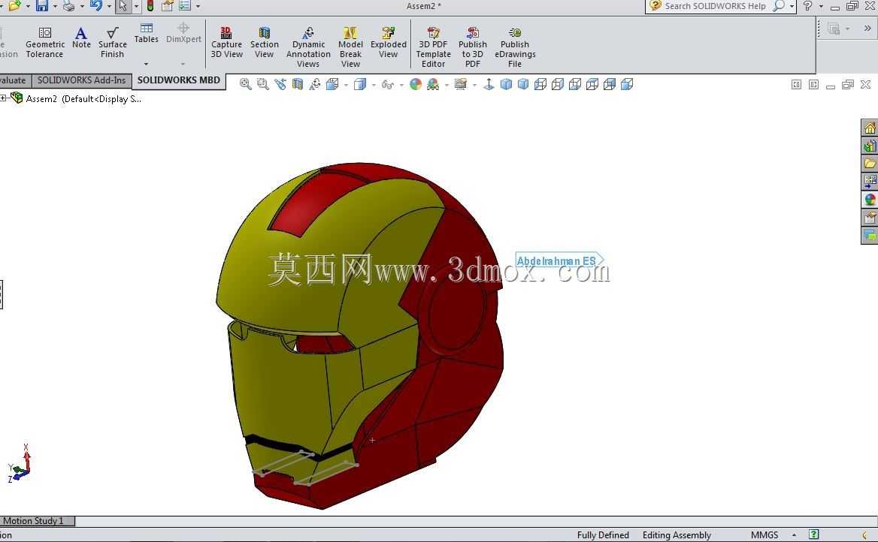Publish to 3D PDF
The height and width of the screenshot is (542, 878).
[x=473, y=47]
